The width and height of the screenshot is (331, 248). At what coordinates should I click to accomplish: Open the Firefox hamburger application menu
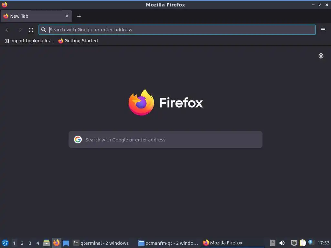[x=323, y=30]
